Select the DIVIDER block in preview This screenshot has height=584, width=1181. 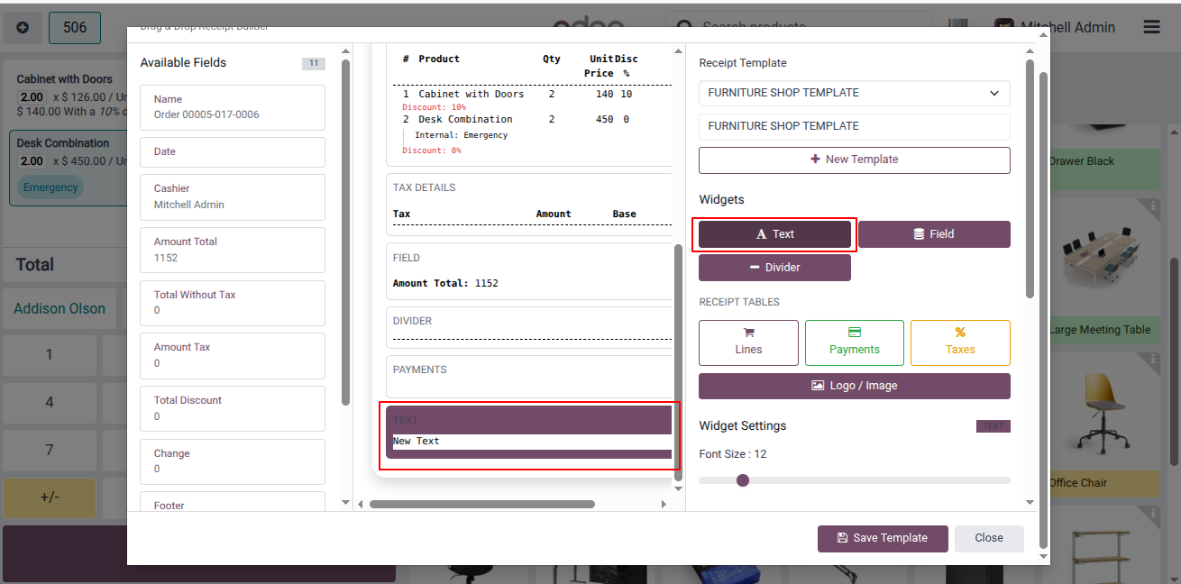[529, 327]
